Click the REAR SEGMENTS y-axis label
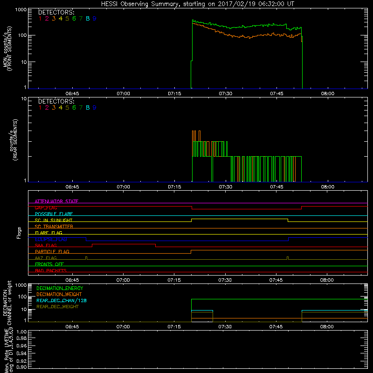373x373 pixels. click(15, 140)
